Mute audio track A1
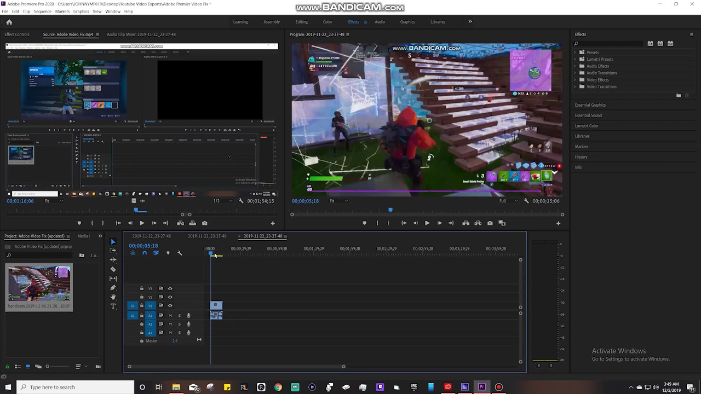 point(170,315)
